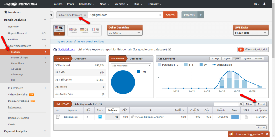The width and height of the screenshot is (275, 137).
Task: Select the FR Google database
Action: point(95,30)
